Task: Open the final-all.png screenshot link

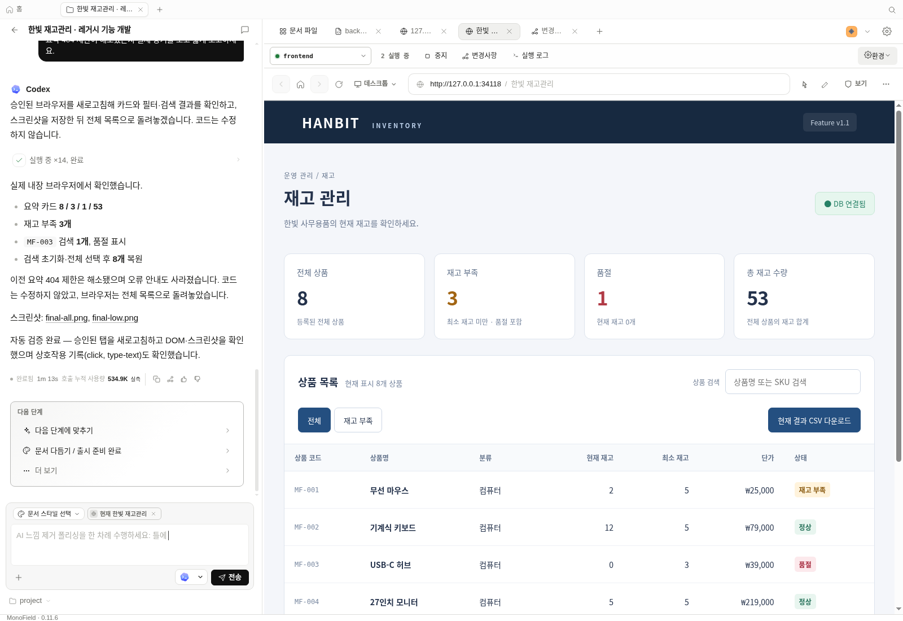Action: point(67,318)
